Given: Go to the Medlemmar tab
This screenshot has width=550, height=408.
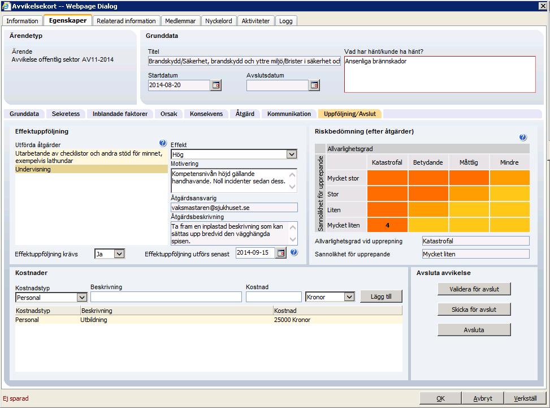Looking at the screenshot, I should point(180,21).
